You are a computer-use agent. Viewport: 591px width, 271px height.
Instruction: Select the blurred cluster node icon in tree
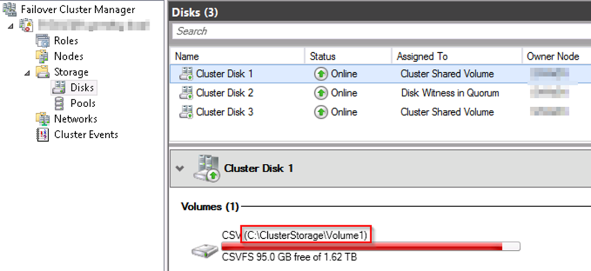tap(27, 25)
